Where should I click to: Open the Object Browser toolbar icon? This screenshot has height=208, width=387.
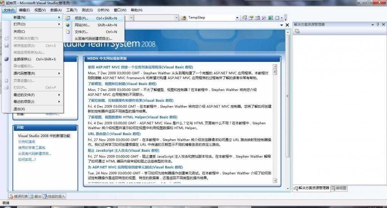[257, 18]
